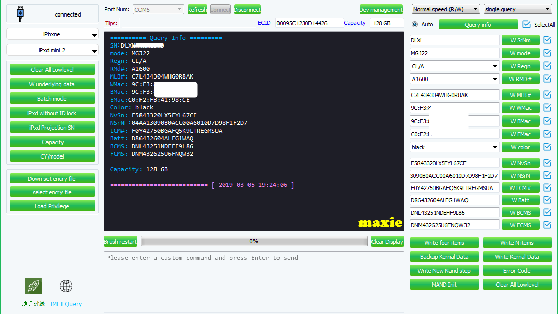Click the W BMac write button

520,121
